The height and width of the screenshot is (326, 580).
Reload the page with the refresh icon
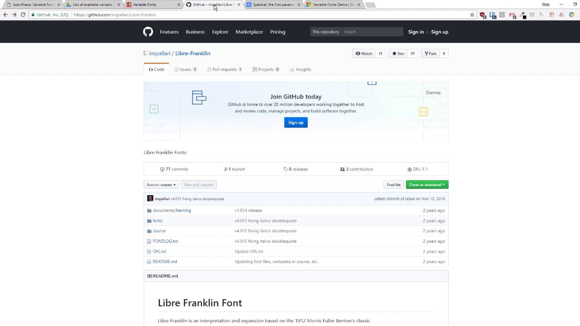click(23, 14)
